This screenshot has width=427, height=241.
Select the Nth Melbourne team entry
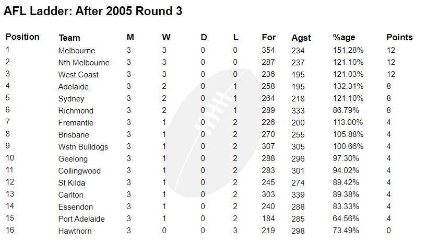click(x=84, y=63)
